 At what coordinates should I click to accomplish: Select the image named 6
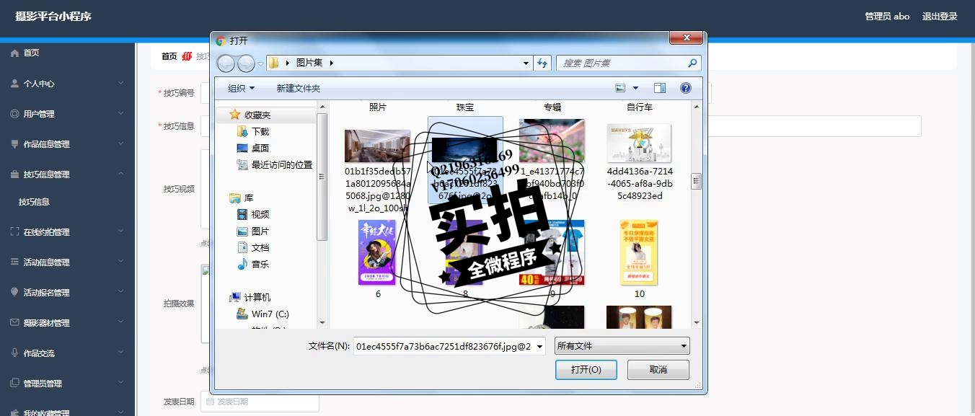pos(378,252)
